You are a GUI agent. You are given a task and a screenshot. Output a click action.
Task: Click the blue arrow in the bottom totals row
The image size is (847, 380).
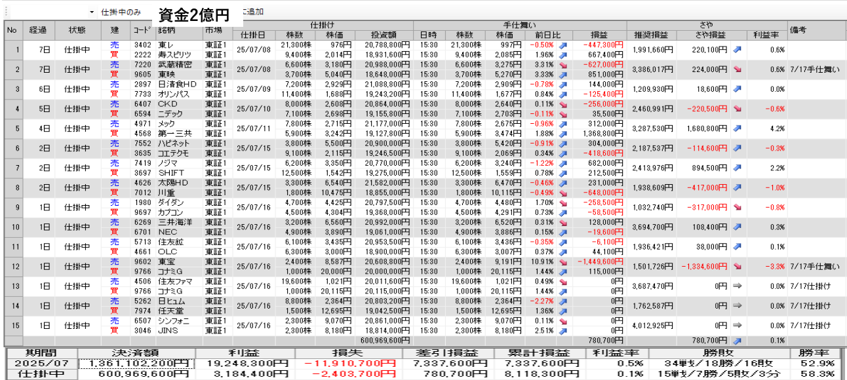pos(737,341)
